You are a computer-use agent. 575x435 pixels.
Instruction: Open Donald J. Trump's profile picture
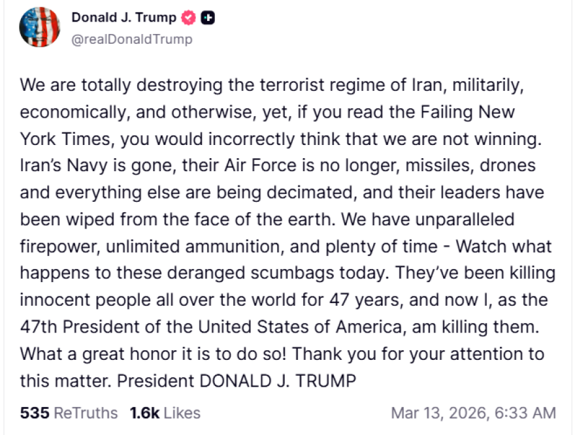click(x=40, y=27)
